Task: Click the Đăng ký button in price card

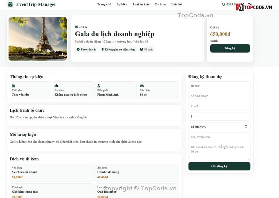Action: [x=230, y=48]
